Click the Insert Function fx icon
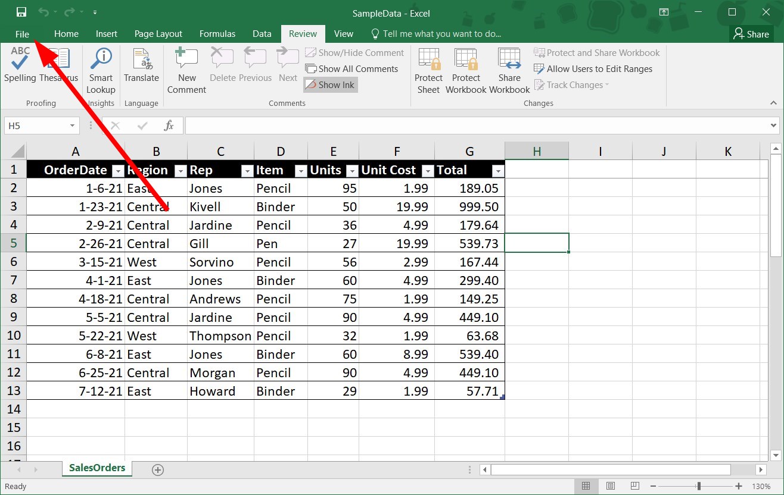 click(169, 126)
